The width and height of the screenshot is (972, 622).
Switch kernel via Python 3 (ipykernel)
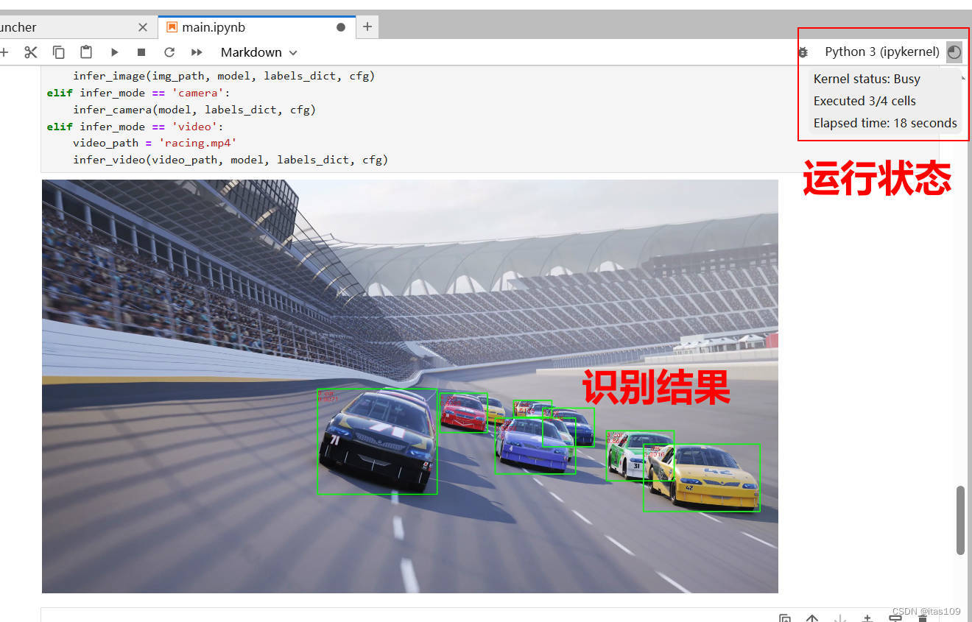point(882,52)
